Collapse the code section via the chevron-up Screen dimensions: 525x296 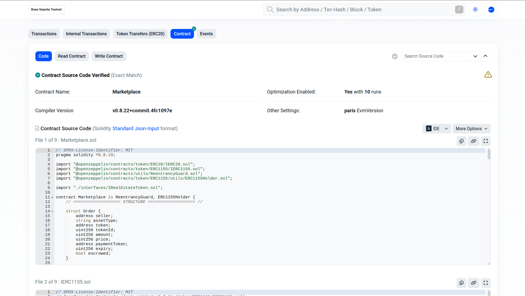click(485, 56)
